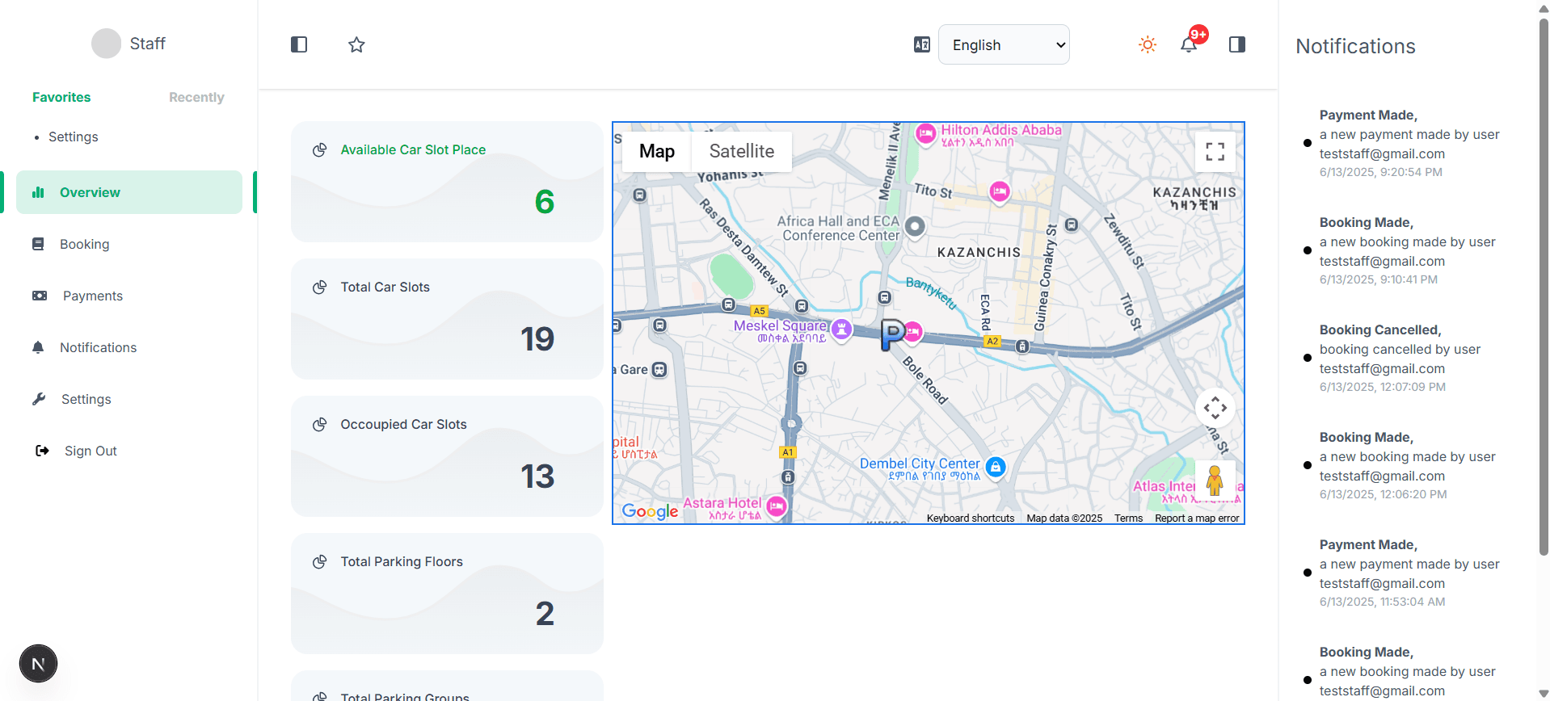Open the notification bell with 9+ badge

click(x=1189, y=44)
